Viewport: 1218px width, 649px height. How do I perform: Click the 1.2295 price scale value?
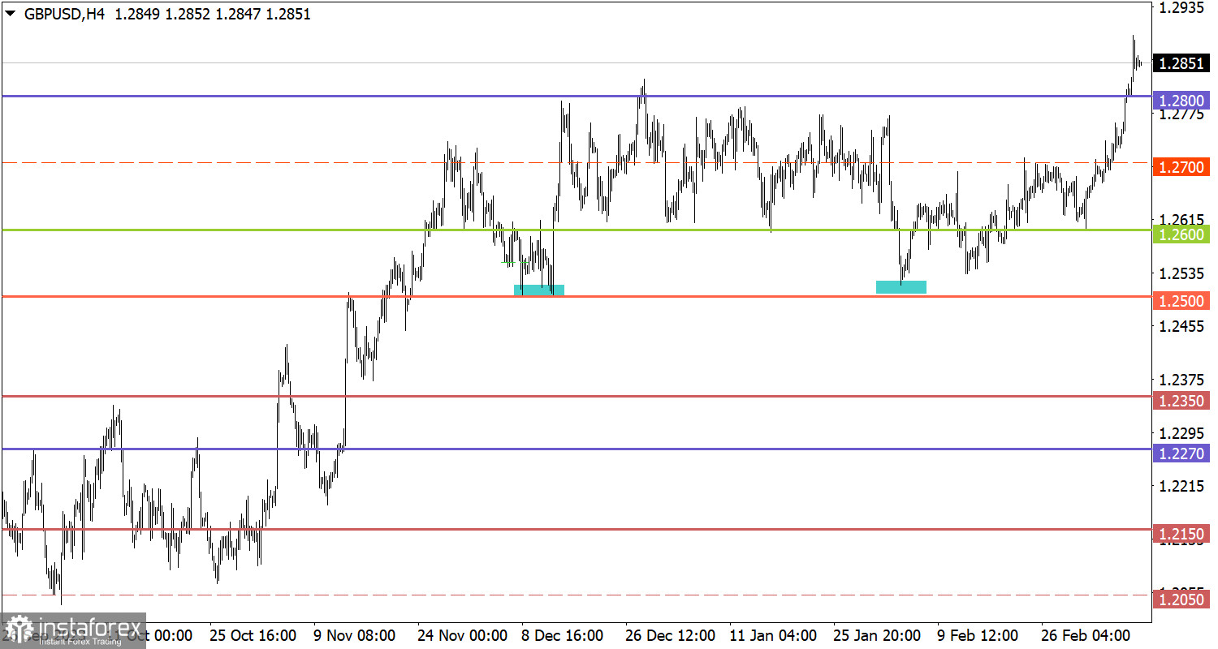click(1181, 432)
